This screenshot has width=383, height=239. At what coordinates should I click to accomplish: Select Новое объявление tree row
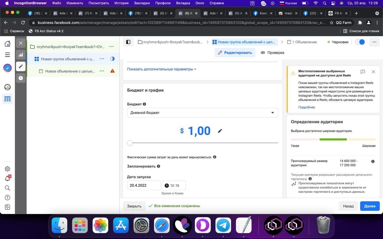[73, 71]
